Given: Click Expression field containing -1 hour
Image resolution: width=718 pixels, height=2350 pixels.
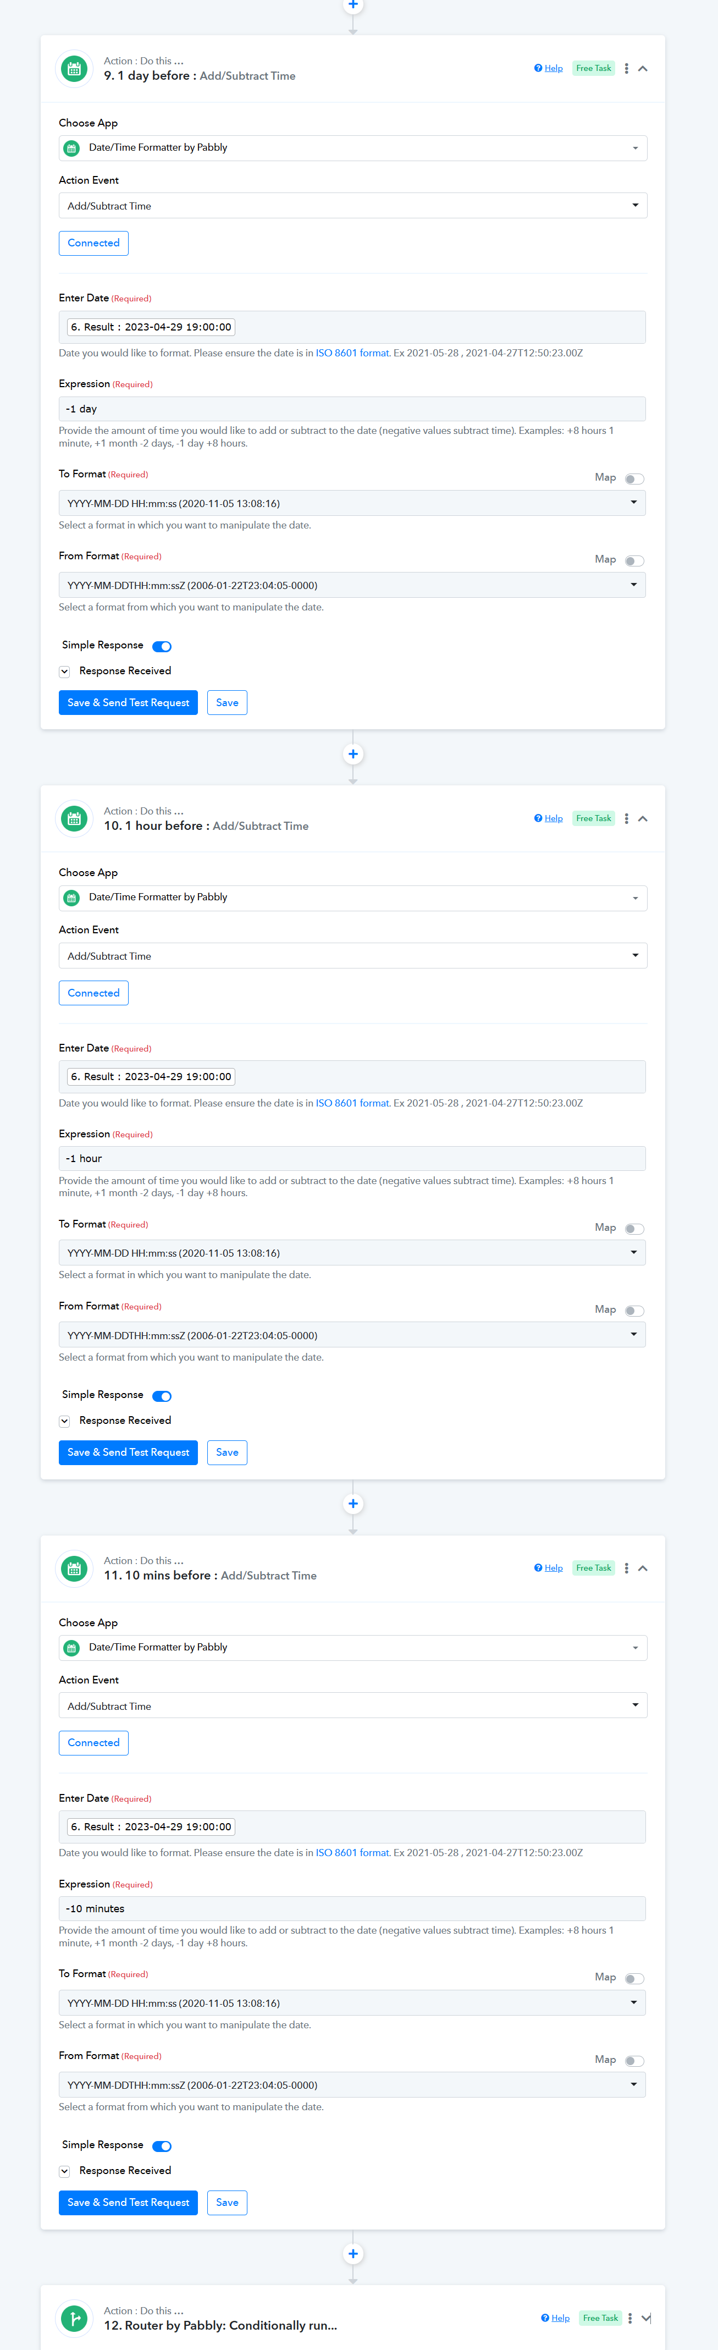Looking at the screenshot, I should pyautogui.click(x=352, y=1159).
